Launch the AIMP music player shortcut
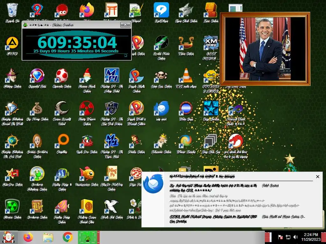Viewport: 326px width, 244px height. 12,43
